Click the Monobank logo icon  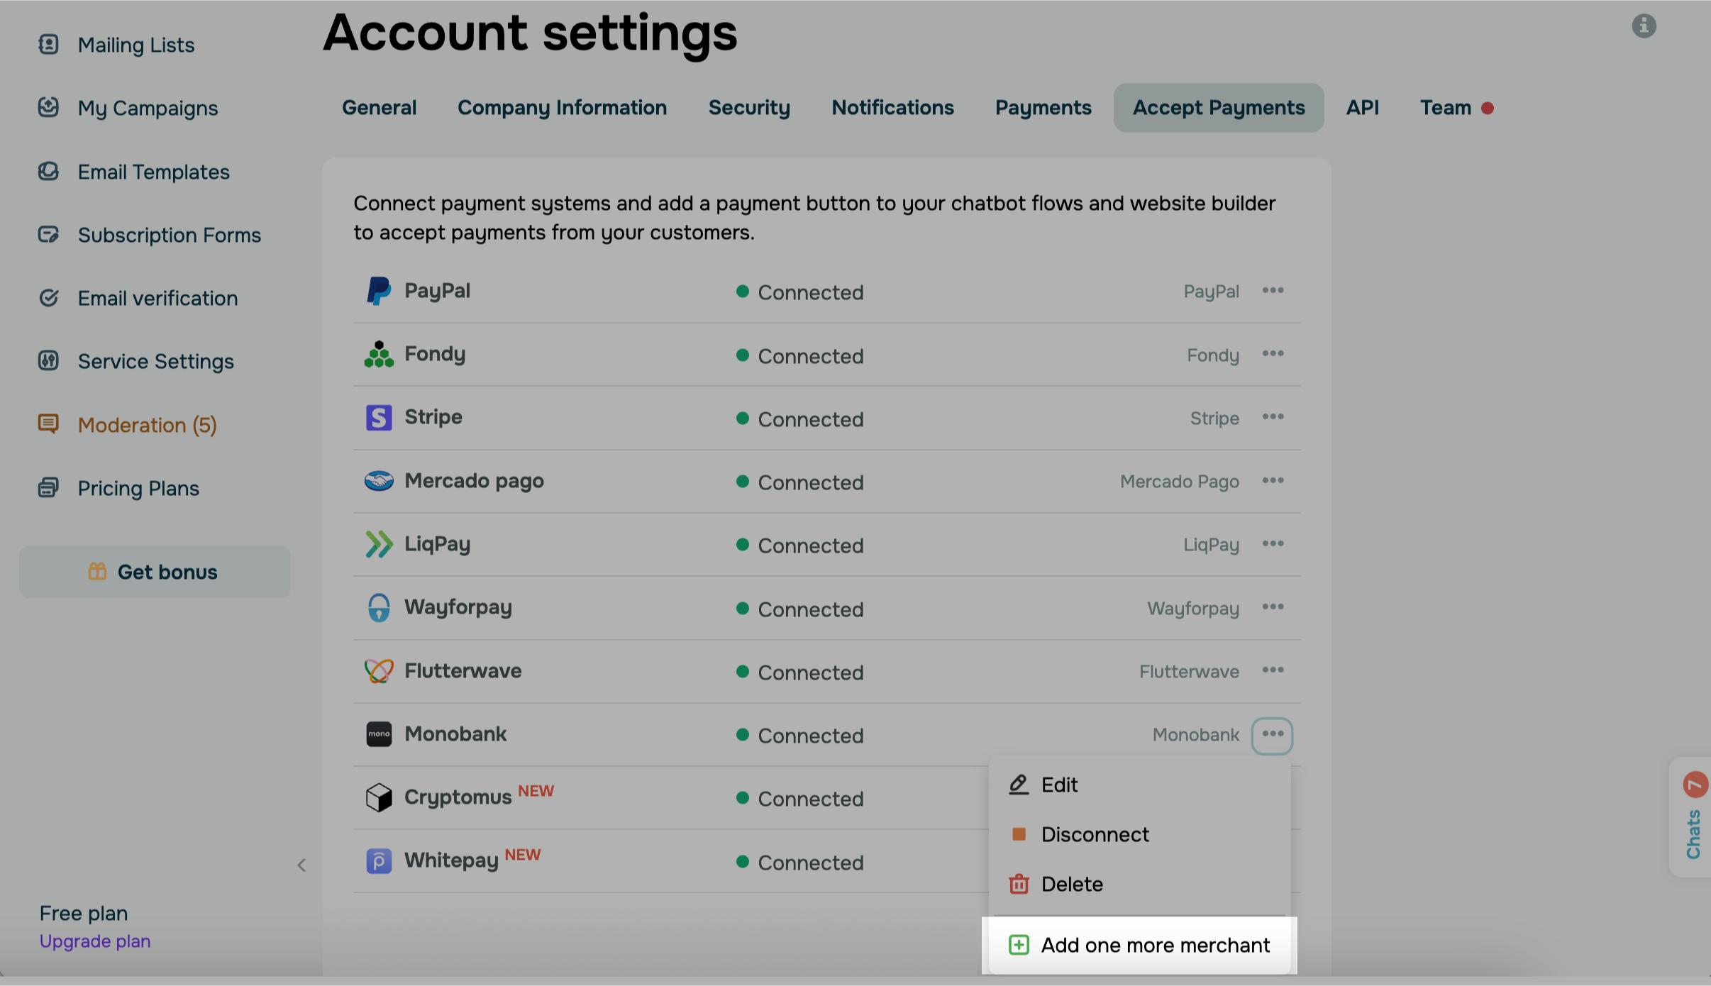[x=379, y=734]
